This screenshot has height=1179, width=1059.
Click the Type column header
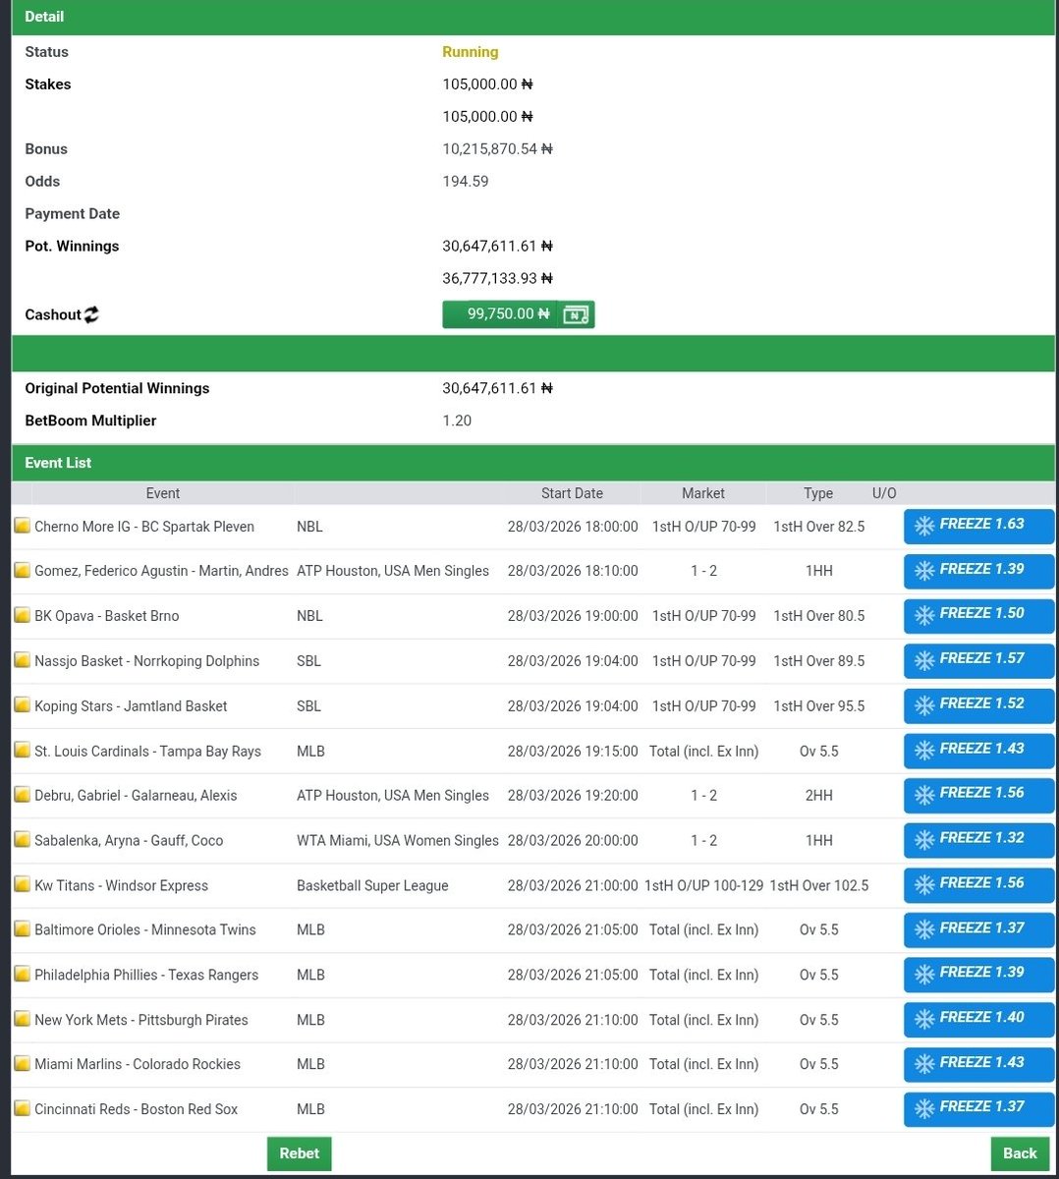818,493
